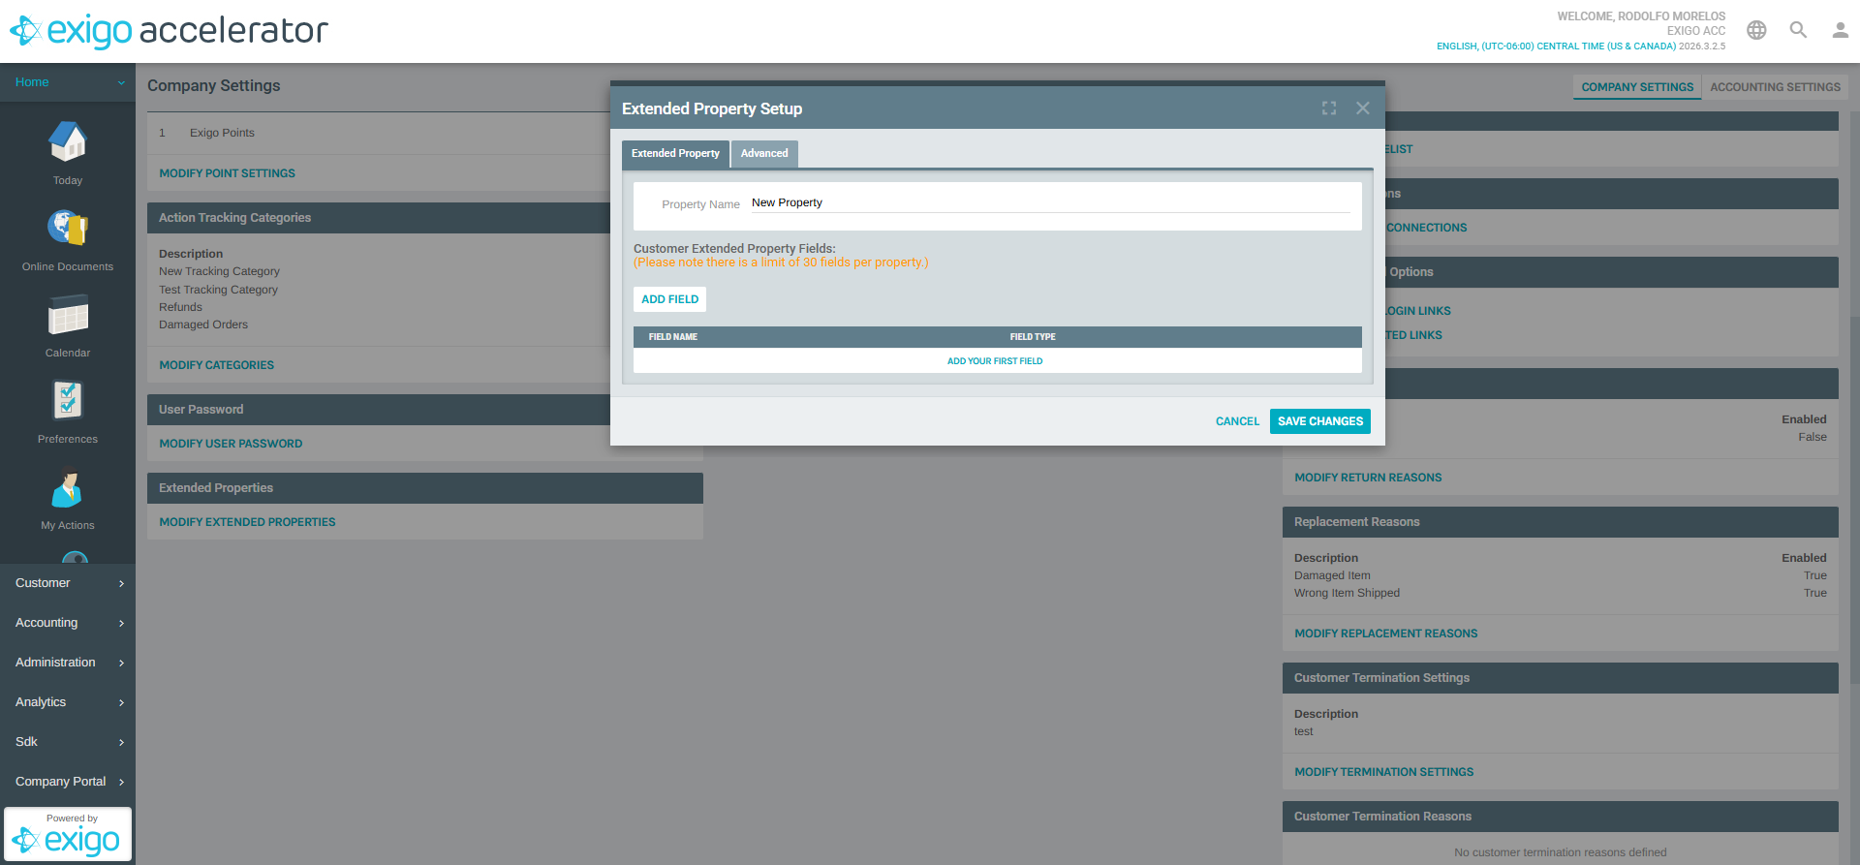Select Wrong Item Shipped replacement reason

[1347, 593]
